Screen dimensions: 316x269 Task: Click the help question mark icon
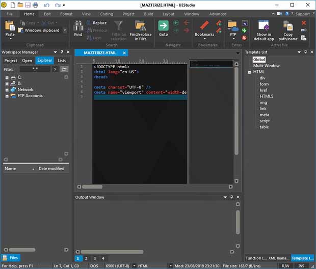tap(287, 14)
